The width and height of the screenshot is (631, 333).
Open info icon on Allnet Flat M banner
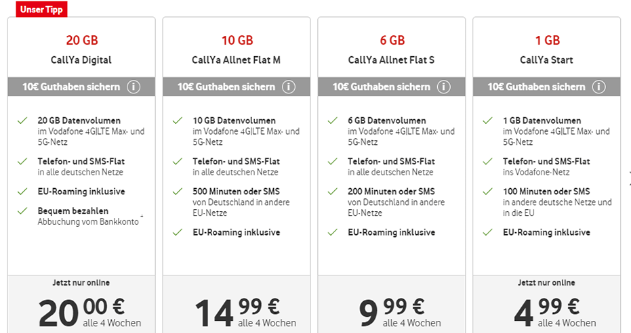(x=289, y=87)
